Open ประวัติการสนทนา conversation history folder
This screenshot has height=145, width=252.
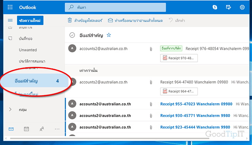[x=32, y=61]
